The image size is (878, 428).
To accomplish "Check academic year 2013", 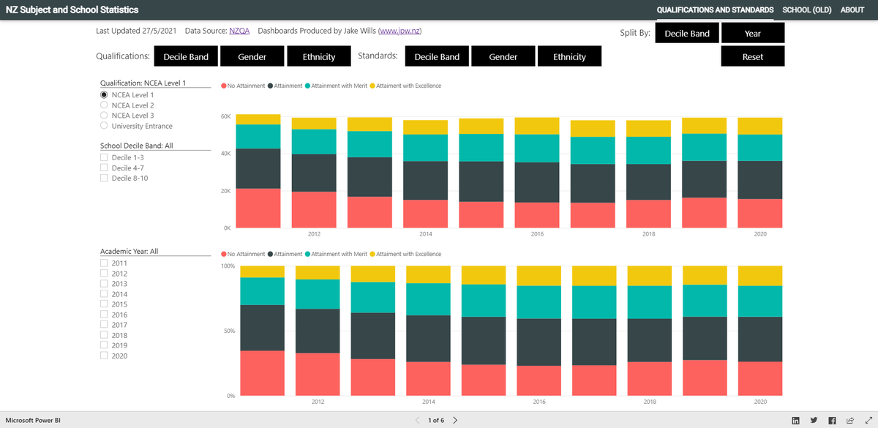I will click(x=104, y=283).
